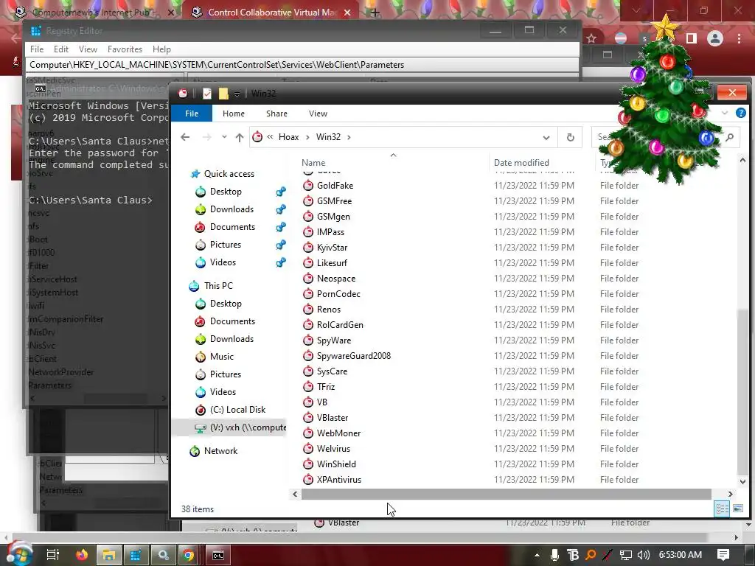
Task: Select the SpywareGuard2008 folder name
Action: click(x=353, y=356)
